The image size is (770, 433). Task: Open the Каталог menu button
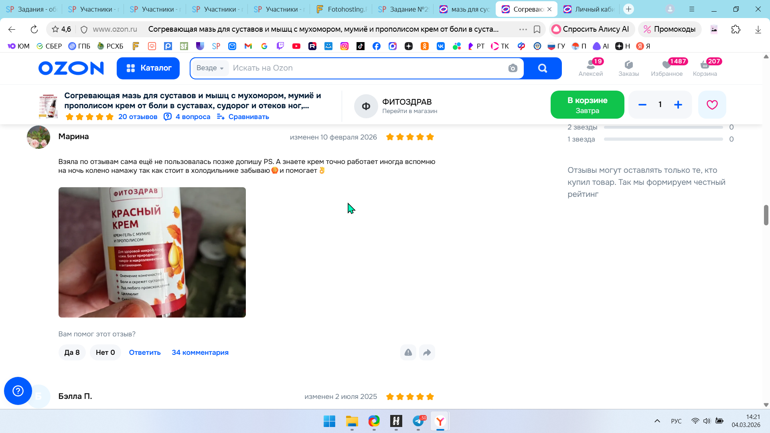click(x=148, y=68)
